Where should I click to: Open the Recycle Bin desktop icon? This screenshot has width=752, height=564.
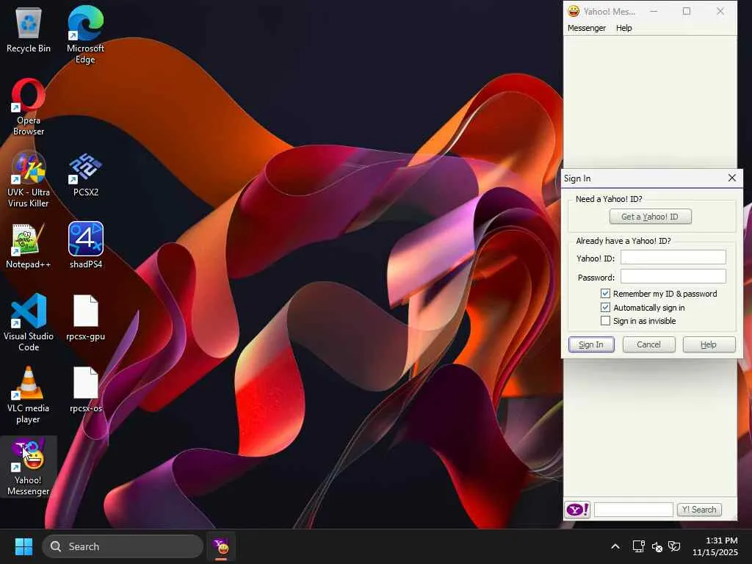coord(29,29)
